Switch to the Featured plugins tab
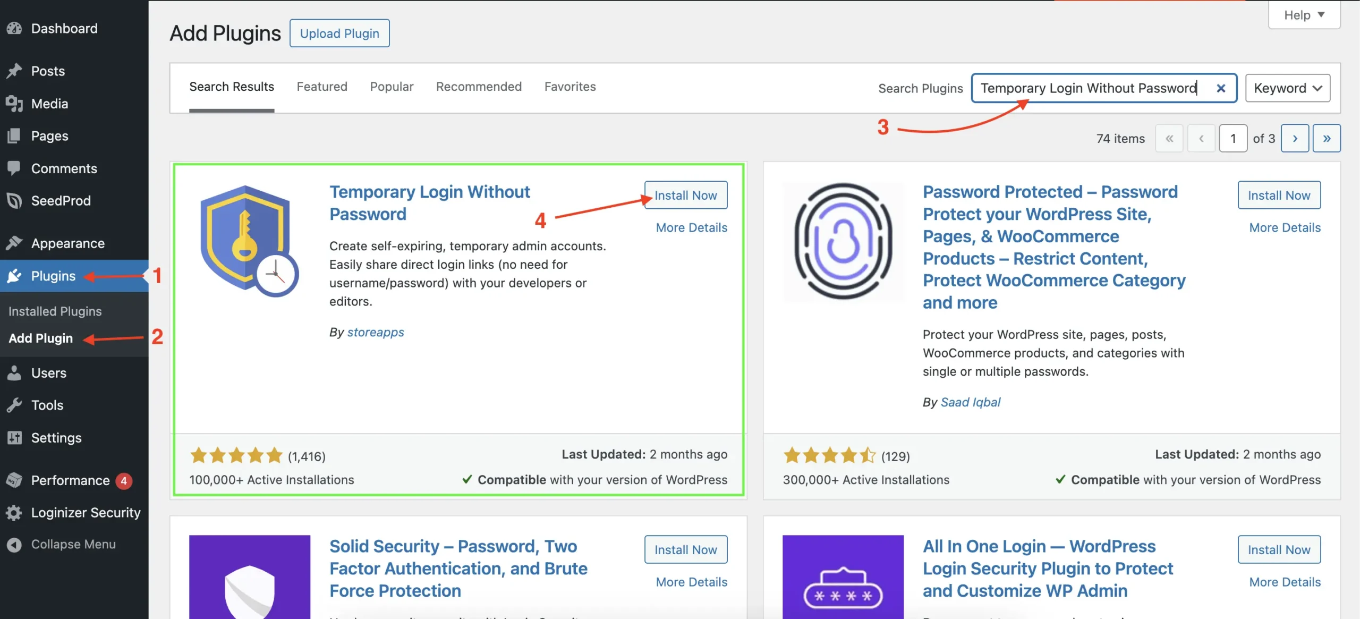1360x619 pixels. pos(321,87)
